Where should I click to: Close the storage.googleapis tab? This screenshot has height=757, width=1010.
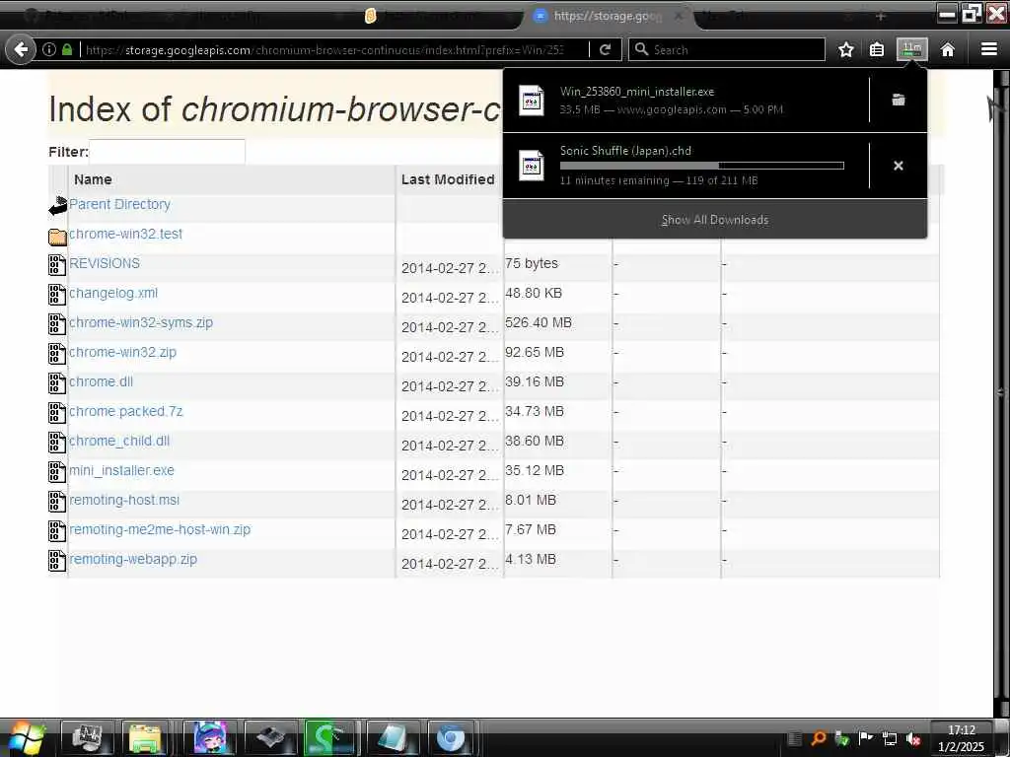(x=679, y=16)
